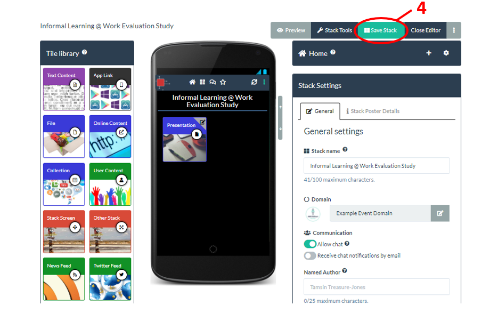Open three-dot menu beside Close Editor
Viewport: 498px width, 313px height.
(x=454, y=30)
